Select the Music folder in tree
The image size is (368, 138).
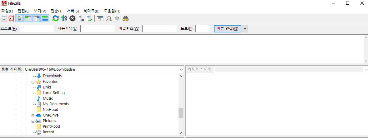pyautogui.click(x=48, y=98)
